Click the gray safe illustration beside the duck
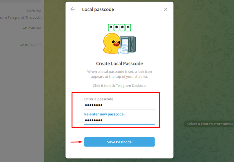Image resolution: width=234 pixels, height=162 pixels. click(128, 44)
